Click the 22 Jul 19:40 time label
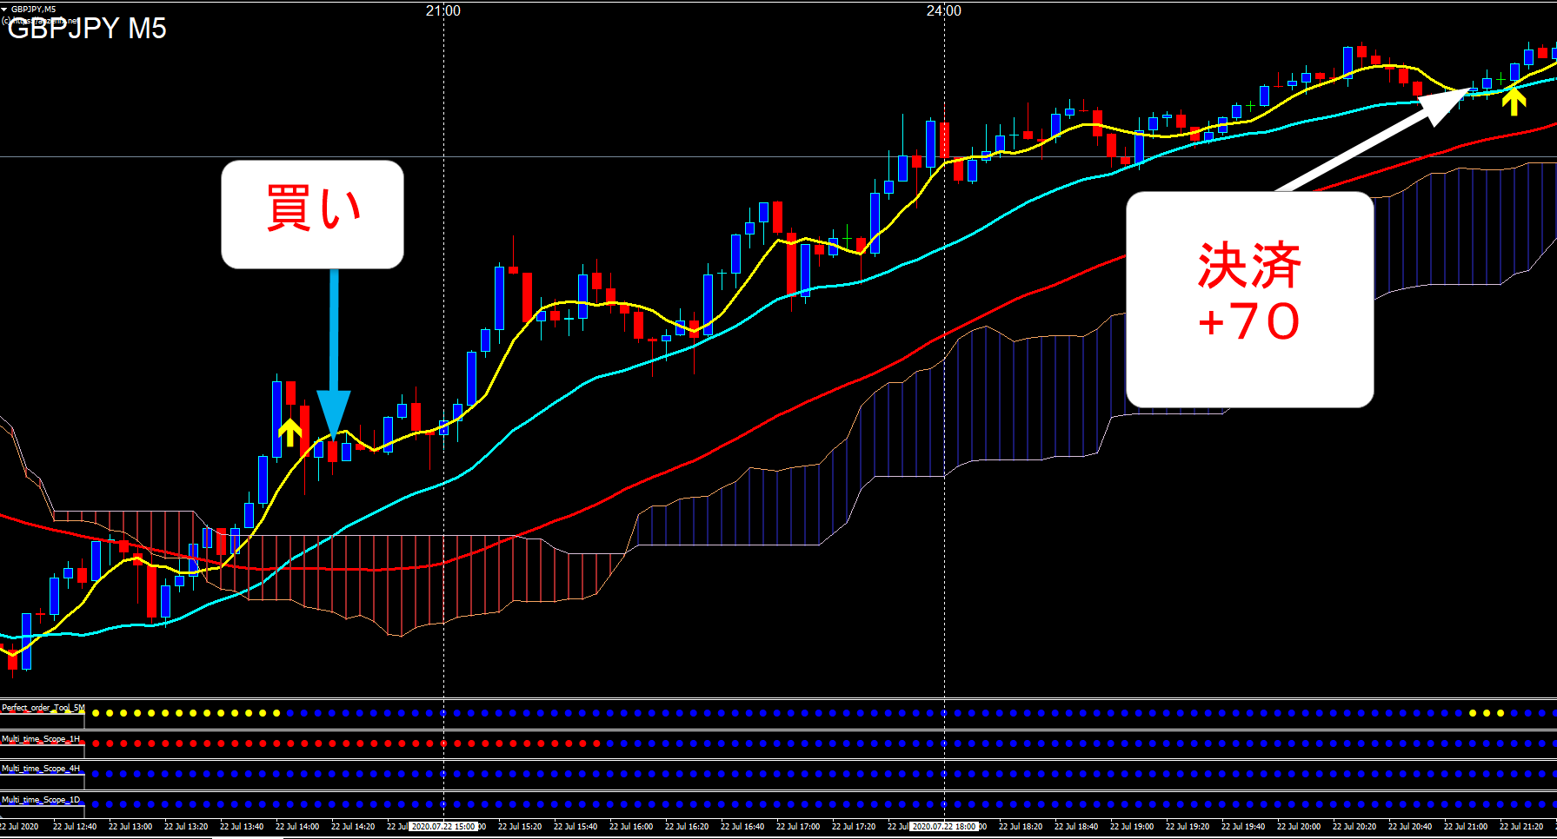1557x839 pixels. click(x=1243, y=827)
